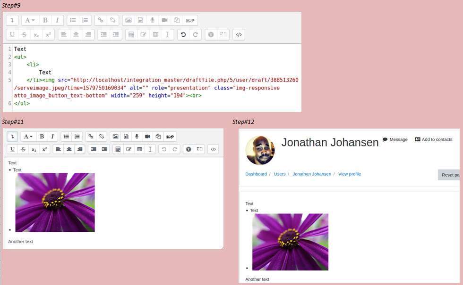The height and width of the screenshot is (285, 463).
Task: Insert image icon in flower-image editor
Action: point(115,137)
